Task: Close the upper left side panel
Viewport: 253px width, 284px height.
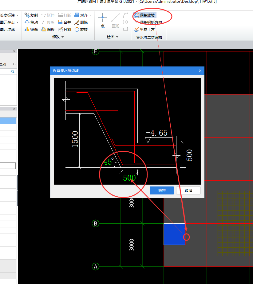Action: (x=14, y=51)
